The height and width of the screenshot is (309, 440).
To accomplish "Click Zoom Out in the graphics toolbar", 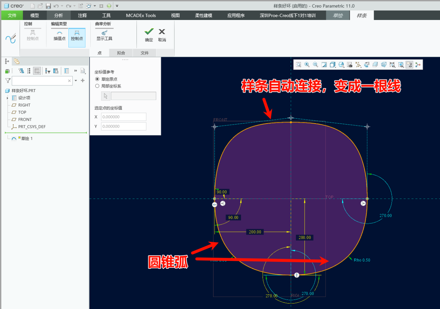I will tap(315, 65).
